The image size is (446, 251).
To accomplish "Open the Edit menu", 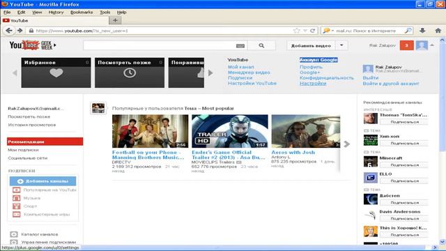I will point(21,13).
